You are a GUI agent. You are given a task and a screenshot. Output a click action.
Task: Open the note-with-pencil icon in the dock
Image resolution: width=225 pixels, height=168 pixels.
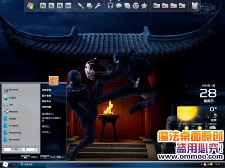click(x=90, y=6)
